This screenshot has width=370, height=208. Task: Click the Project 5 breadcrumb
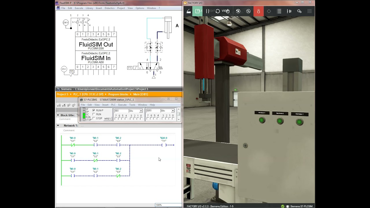[63, 94]
